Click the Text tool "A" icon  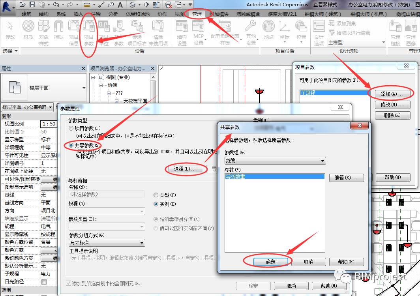pyautogui.click(x=120, y=5)
